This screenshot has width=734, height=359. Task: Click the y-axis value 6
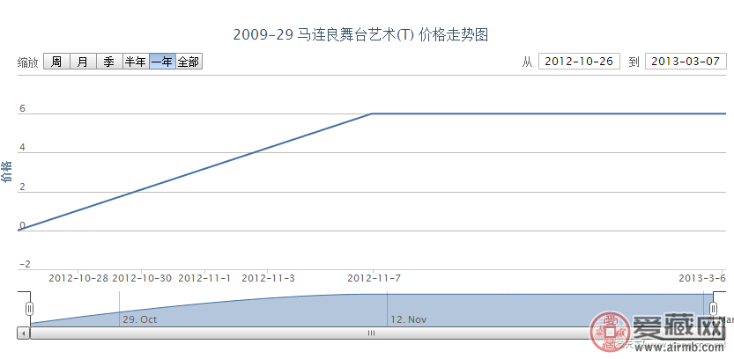click(x=21, y=108)
